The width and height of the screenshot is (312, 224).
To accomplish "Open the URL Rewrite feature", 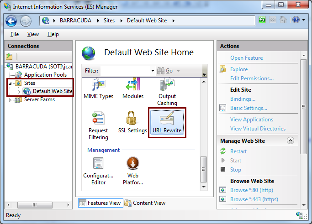I will pyautogui.click(x=167, y=122).
